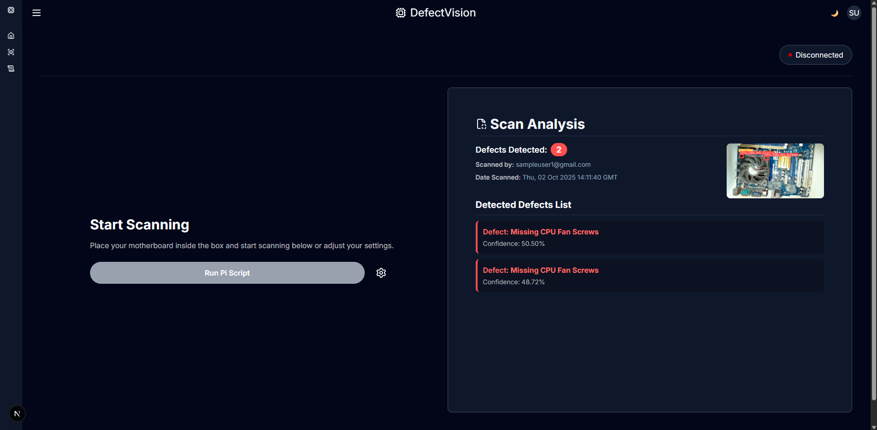This screenshot has height=430, width=877.
Task: Click the DefectVision title text
Action: click(x=443, y=13)
